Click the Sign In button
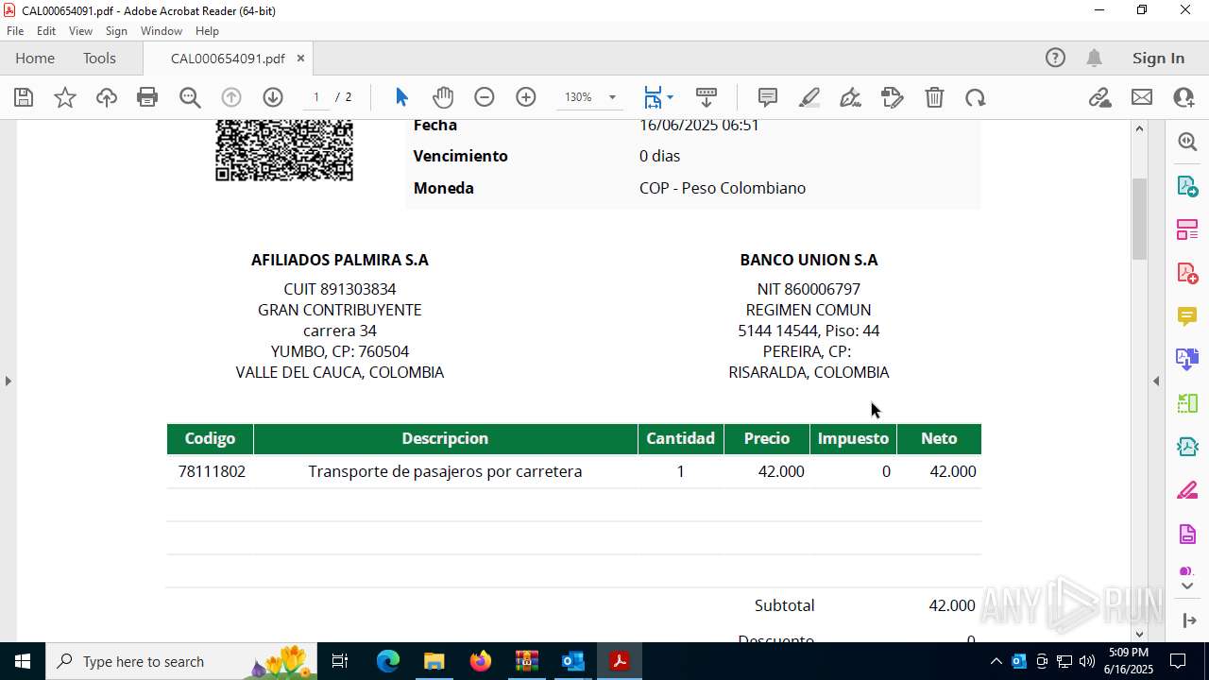The width and height of the screenshot is (1209, 680). pyautogui.click(x=1158, y=58)
